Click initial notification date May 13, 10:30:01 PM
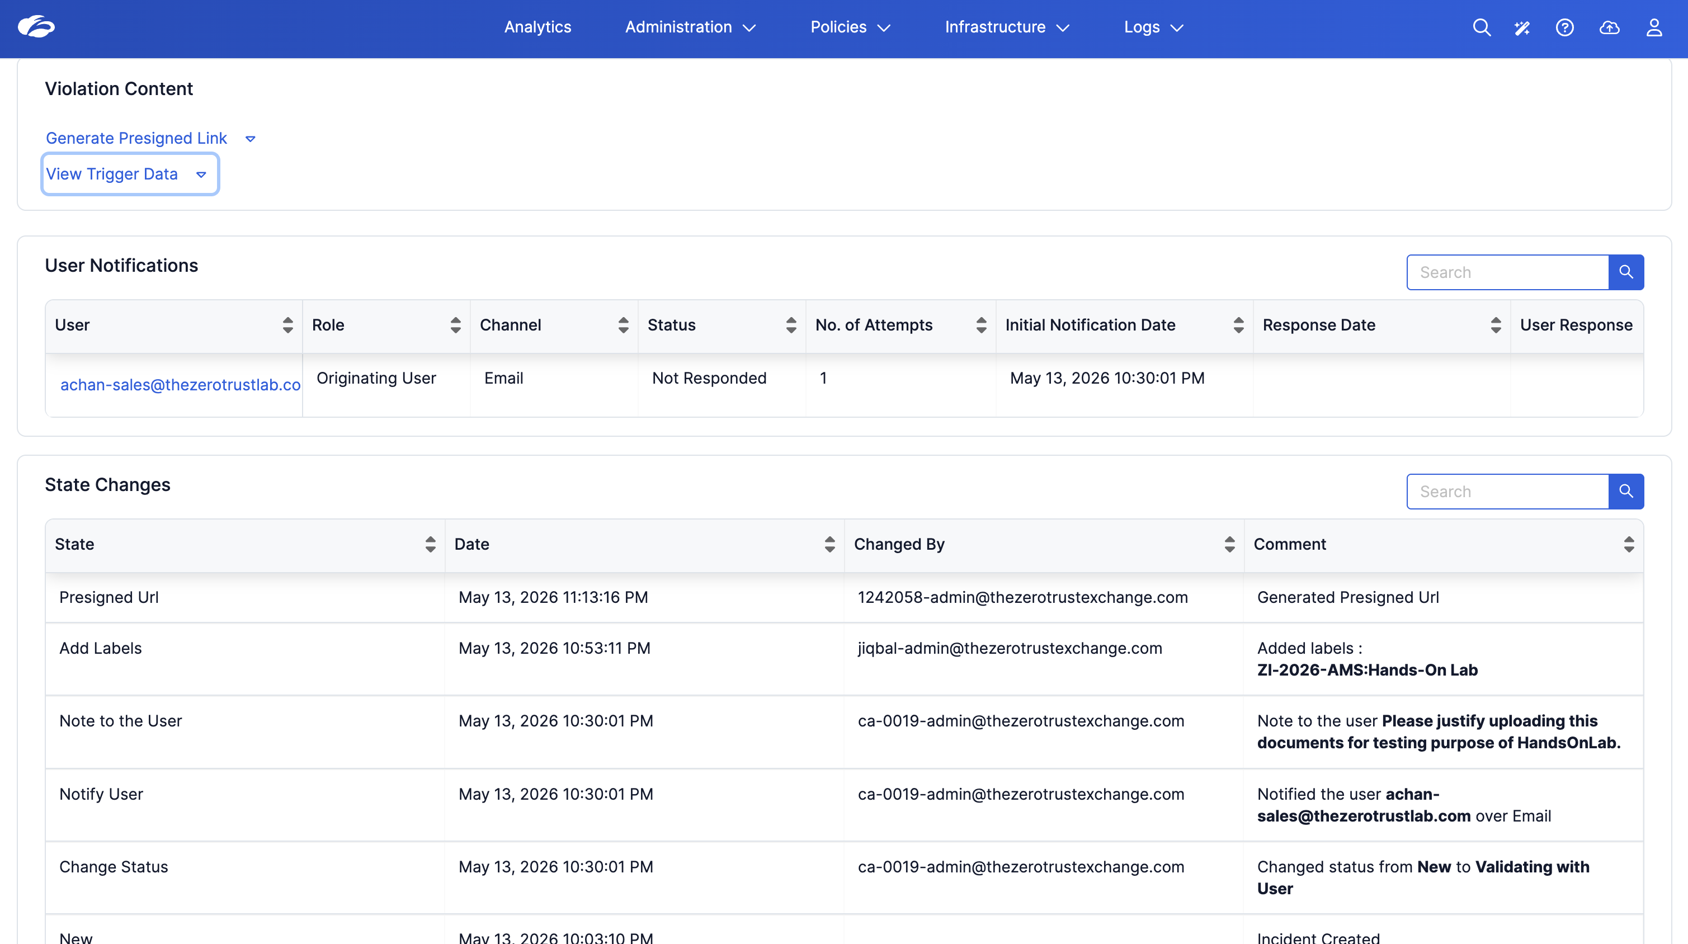Viewport: 1688px width, 944px height. tap(1107, 378)
